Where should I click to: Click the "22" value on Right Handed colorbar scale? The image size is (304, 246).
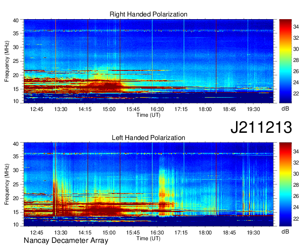point(296,94)
